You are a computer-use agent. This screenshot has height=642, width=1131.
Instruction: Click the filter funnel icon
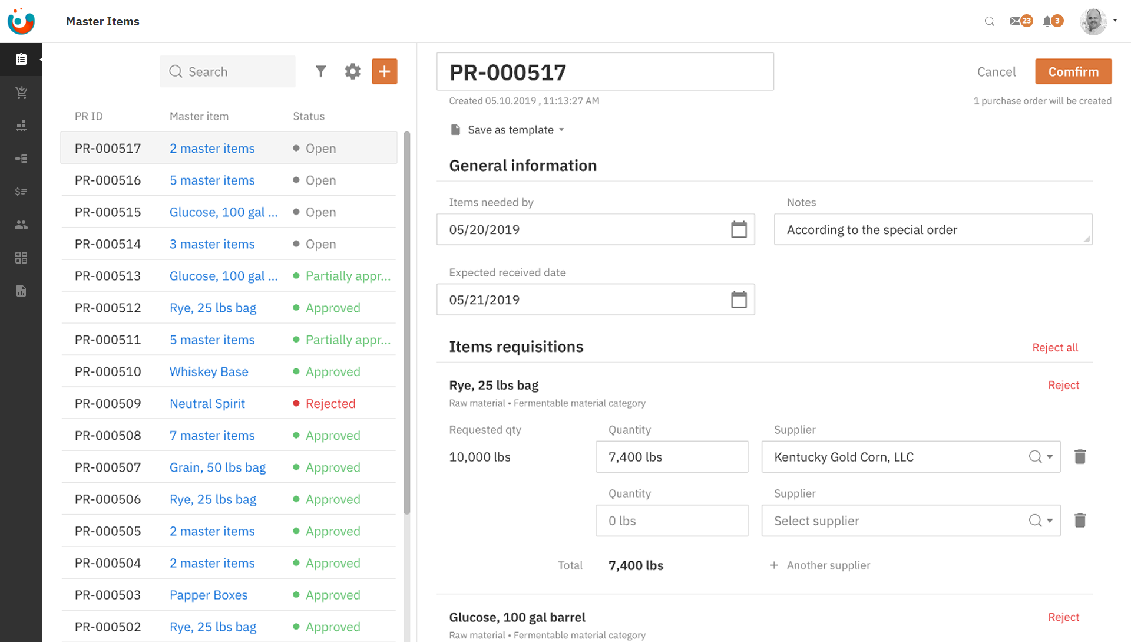coord(320,71)
